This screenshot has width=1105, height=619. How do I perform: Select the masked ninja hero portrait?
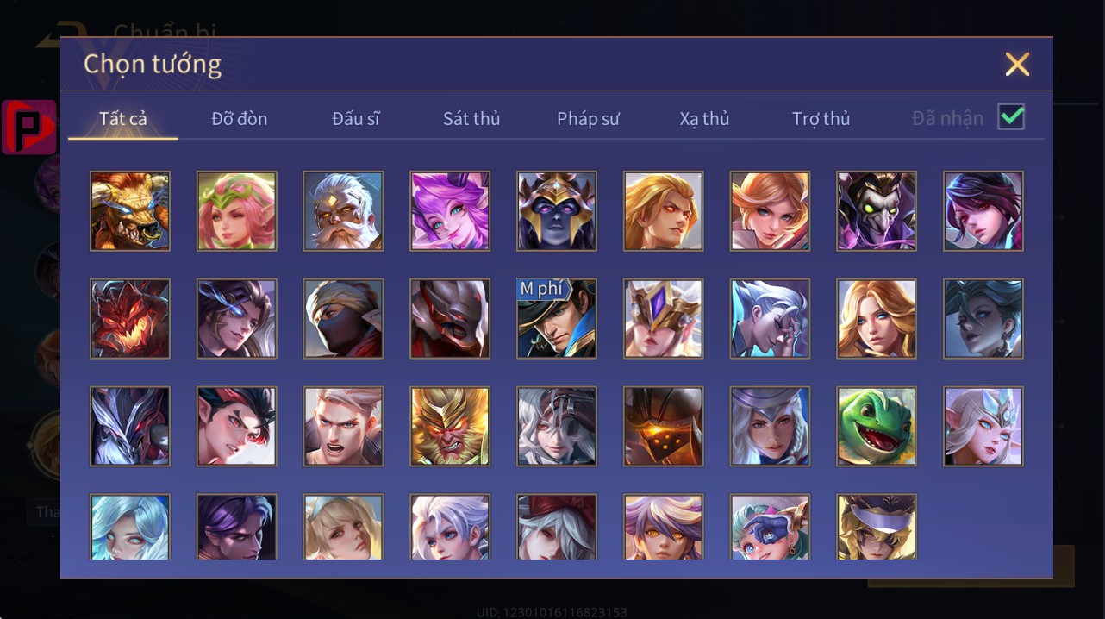[x=343, y=319]
